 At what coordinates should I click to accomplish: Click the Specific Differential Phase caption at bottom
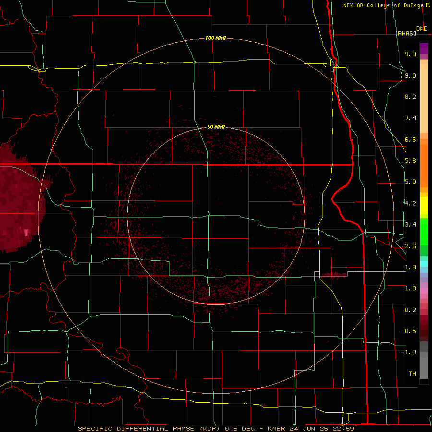tap(216, 429)
